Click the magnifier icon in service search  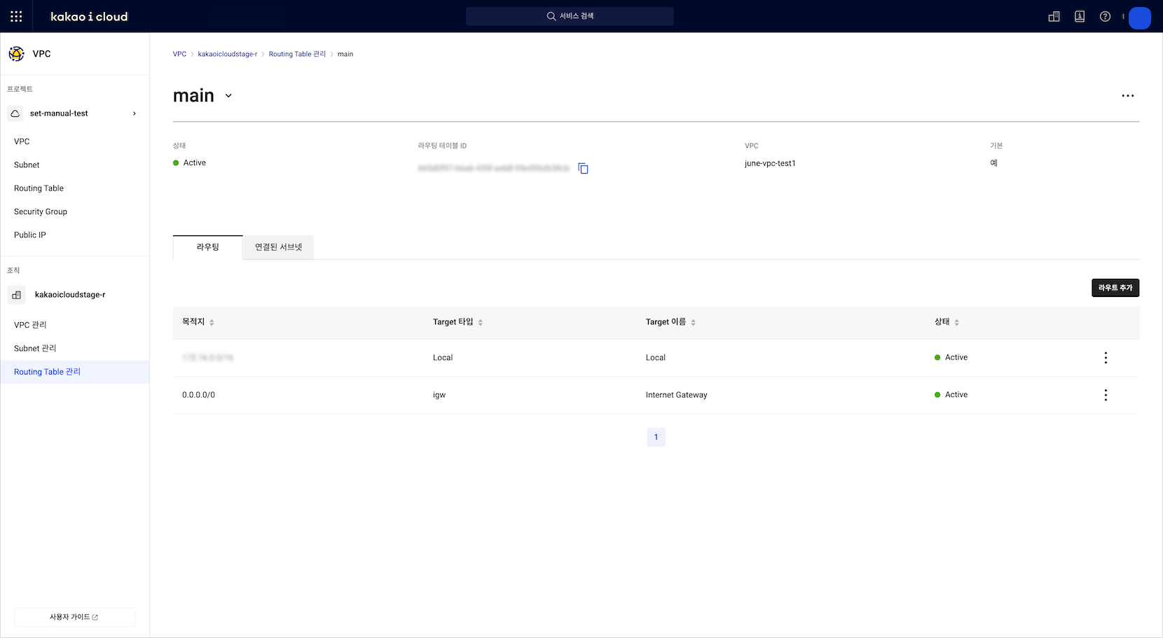pyautogui.click(x=551, y=16)
